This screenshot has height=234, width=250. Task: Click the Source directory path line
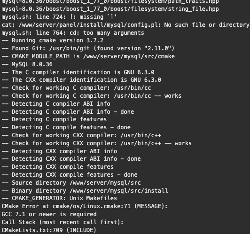(71, 183)
